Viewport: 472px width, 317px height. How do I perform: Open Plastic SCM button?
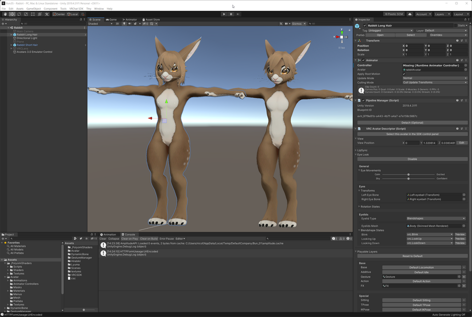394,14
